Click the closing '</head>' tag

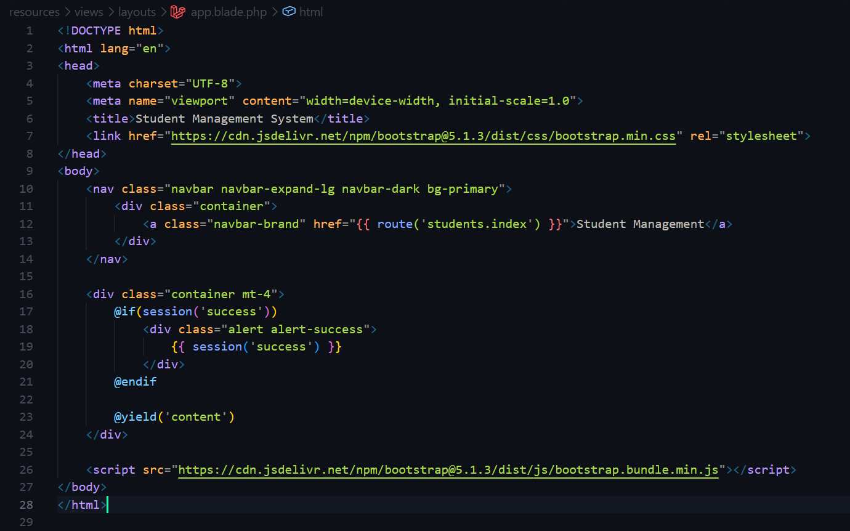[82, 153]
